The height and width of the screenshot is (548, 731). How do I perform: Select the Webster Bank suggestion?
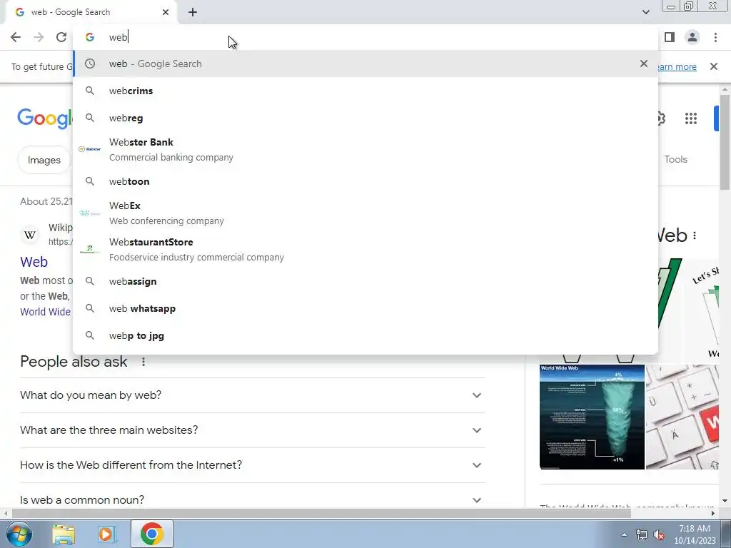[365, 150]
